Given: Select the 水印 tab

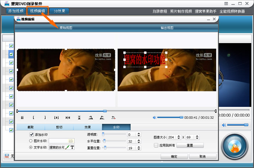Looking at the screenshot, I should tap(116, 127).
